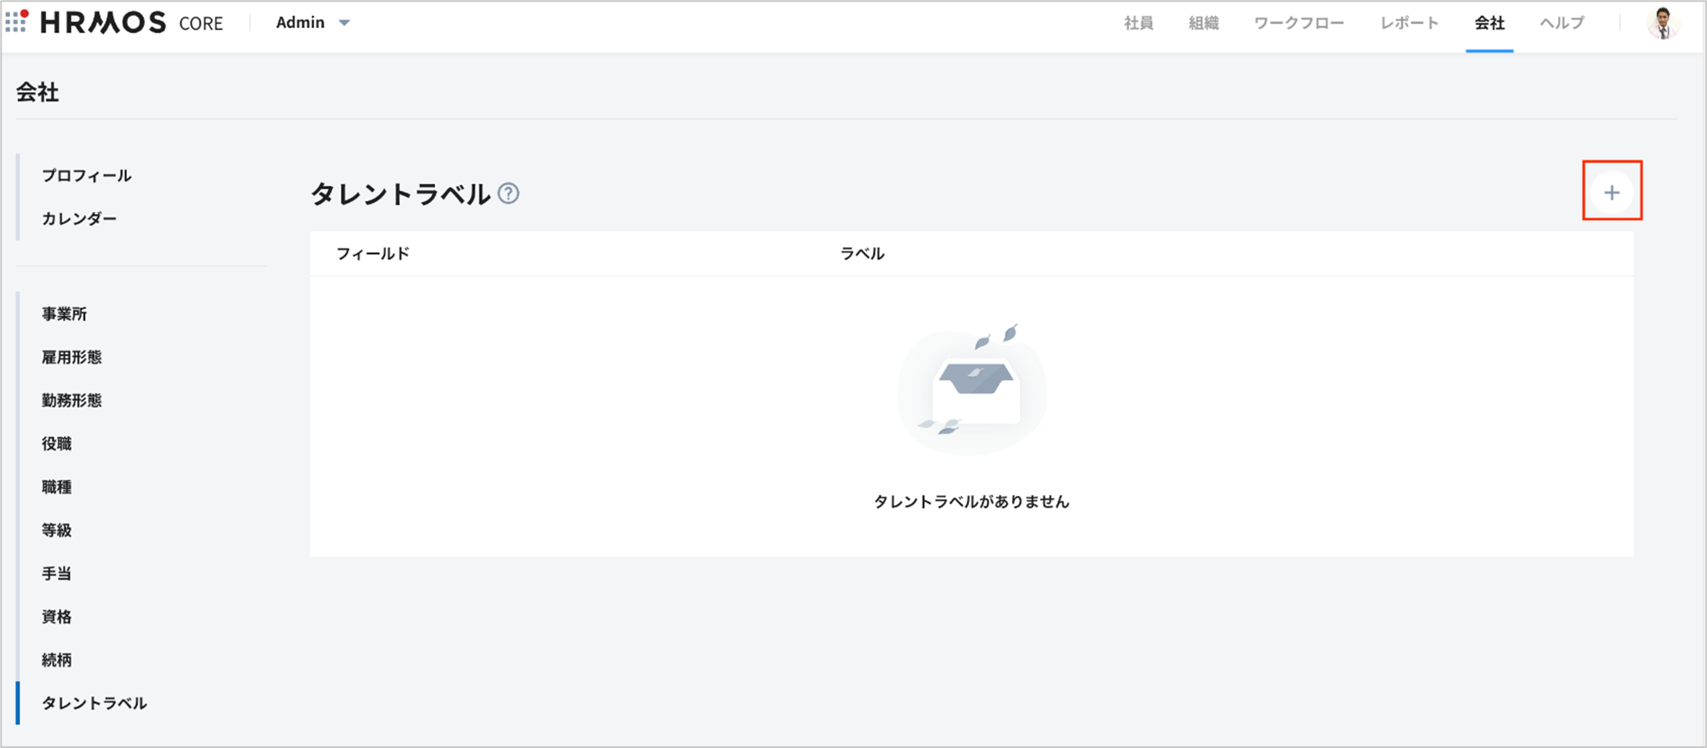Open the 社員 tab
The height and width of the screenshot is (748, 1707).
(x=1138, y=24)
